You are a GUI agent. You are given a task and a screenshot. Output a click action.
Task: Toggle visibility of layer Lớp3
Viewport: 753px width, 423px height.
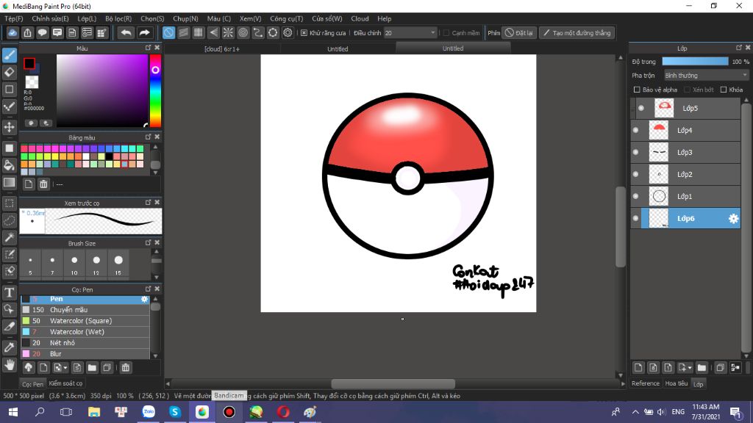636,153
